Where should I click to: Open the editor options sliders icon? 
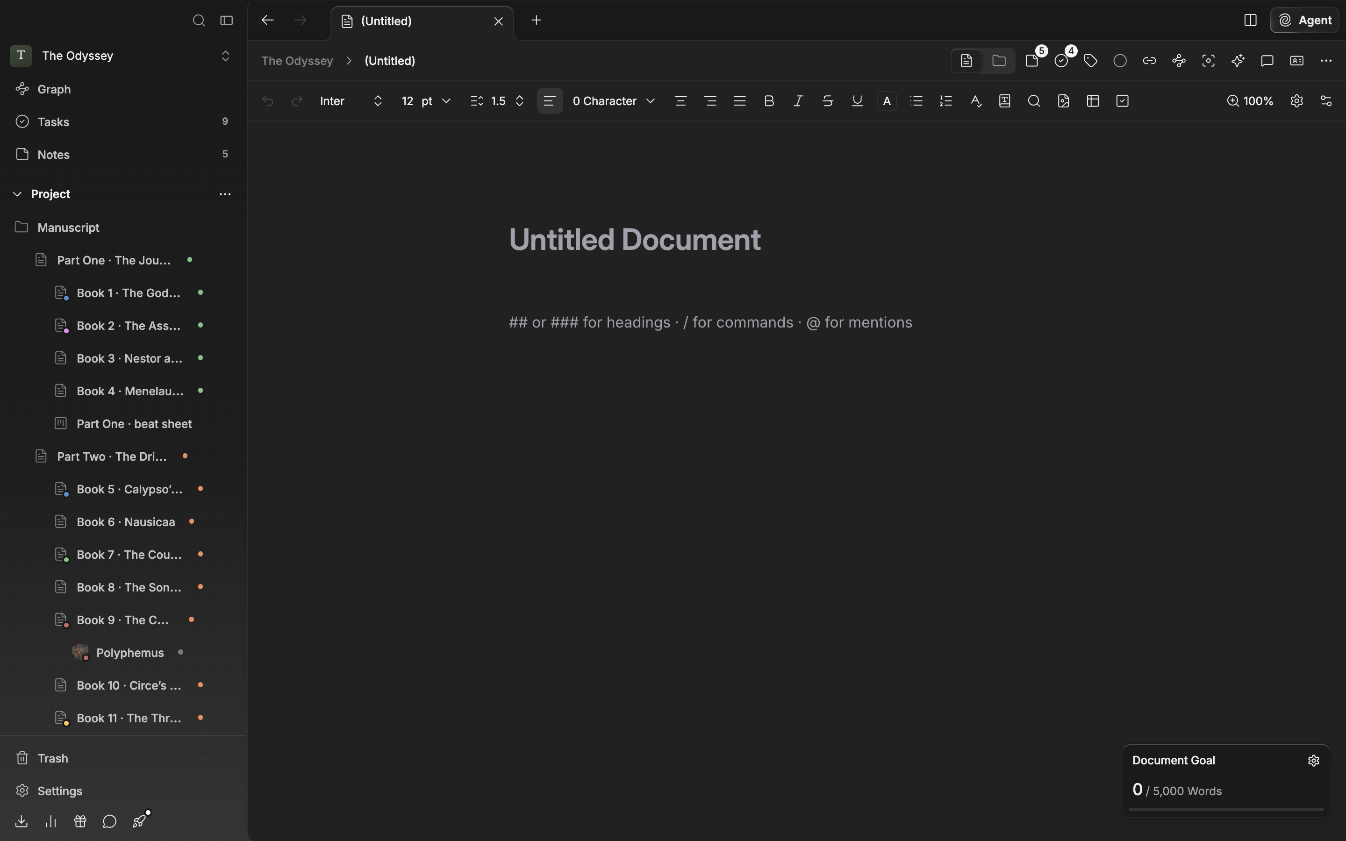coord(1326,101)
